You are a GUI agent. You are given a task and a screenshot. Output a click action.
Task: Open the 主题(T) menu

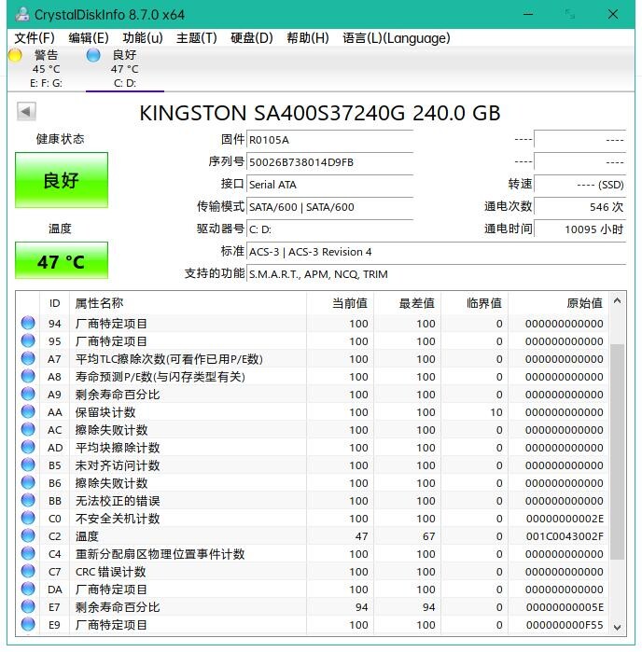(x=196, y=38)
